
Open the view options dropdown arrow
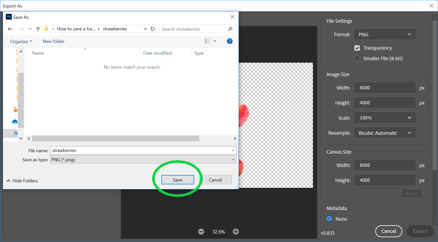click(215, 41)
